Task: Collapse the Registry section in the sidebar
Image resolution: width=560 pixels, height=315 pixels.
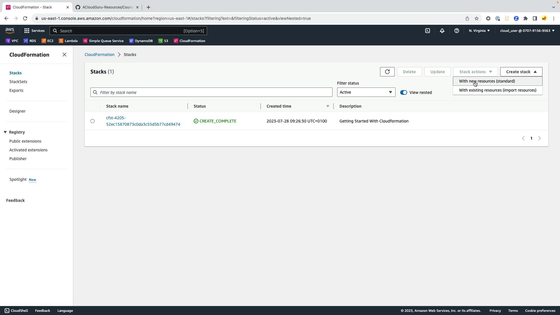Action: (5, 132)
